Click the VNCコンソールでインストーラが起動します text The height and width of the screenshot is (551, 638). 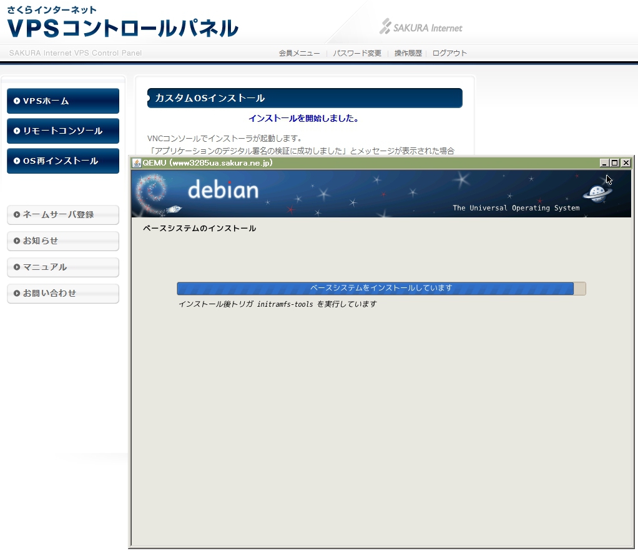[x=224, y=139]
